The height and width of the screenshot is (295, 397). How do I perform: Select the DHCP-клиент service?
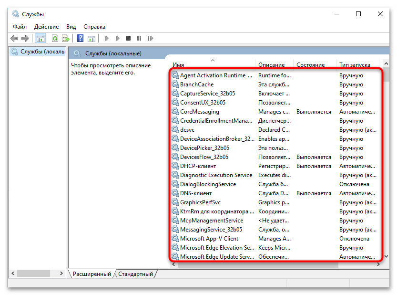tap(196, 166)
